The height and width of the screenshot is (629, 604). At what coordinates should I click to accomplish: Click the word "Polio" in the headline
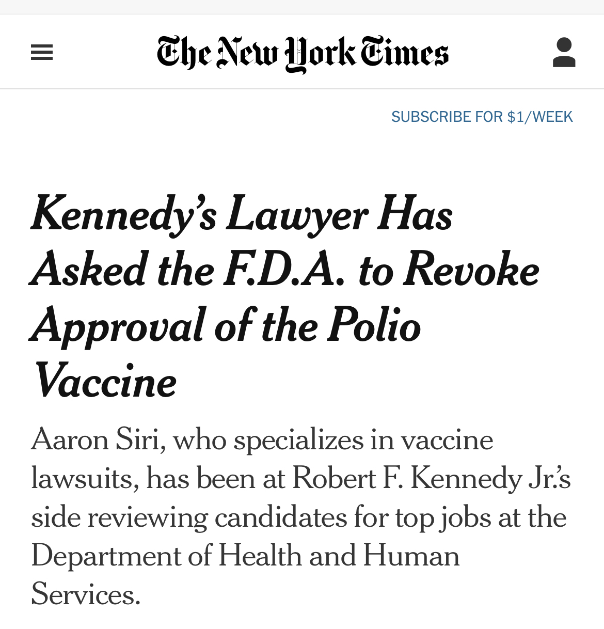[x=374, y=325]
